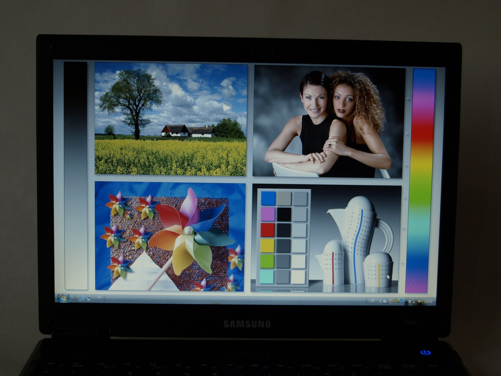Open the DE language indicator
The image size is (501, 376).
(x=372, y=300)
